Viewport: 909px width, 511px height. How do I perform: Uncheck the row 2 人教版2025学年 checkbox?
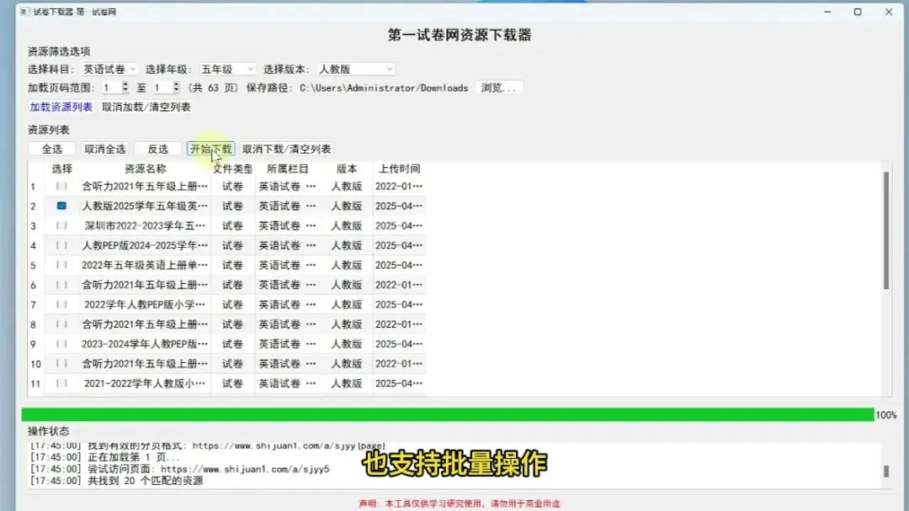(61, 206)
